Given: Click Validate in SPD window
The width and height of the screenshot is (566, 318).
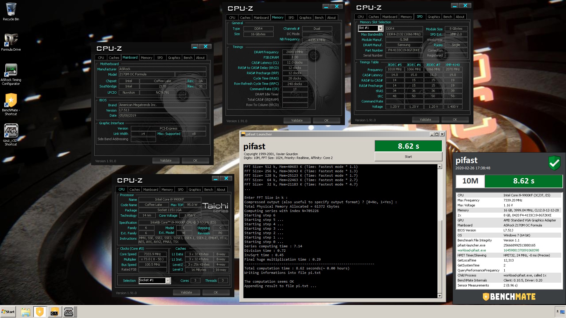Looking at the screenshot, I should point(425,120).
